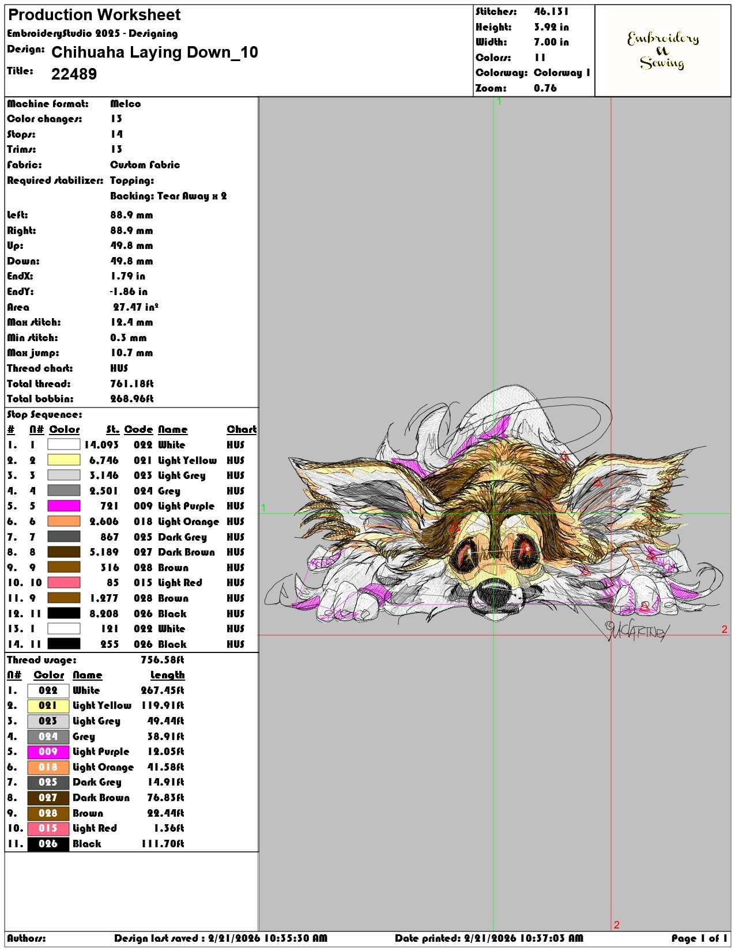Click the width value 7.00 in
The image size is (735, 951).
(x=551, y=42)
